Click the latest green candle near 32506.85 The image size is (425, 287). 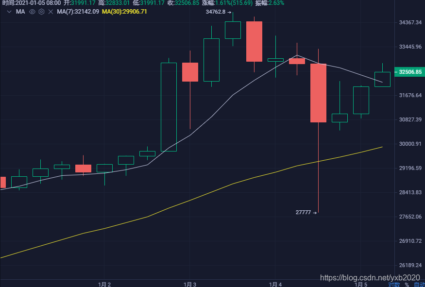pyautogui.click(x=382, y=79)
